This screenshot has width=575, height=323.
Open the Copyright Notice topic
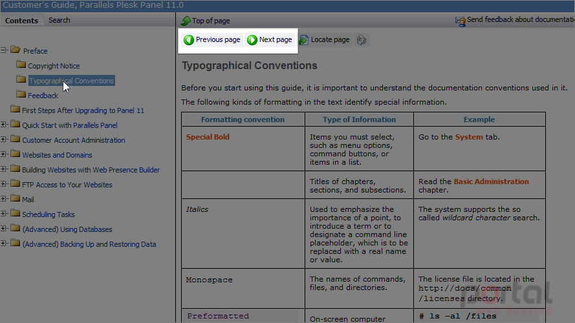pyautogui.click(x=54, y=66)
